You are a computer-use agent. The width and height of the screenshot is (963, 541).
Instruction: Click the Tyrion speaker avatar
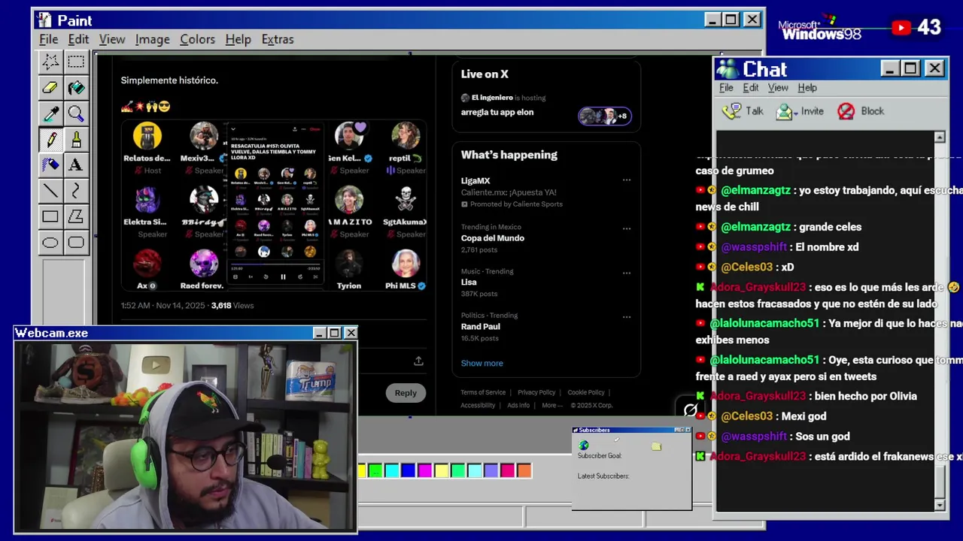click(348, 263)
